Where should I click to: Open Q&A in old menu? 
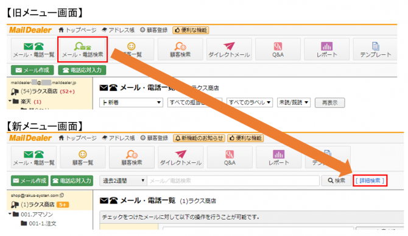click(278, 49)
